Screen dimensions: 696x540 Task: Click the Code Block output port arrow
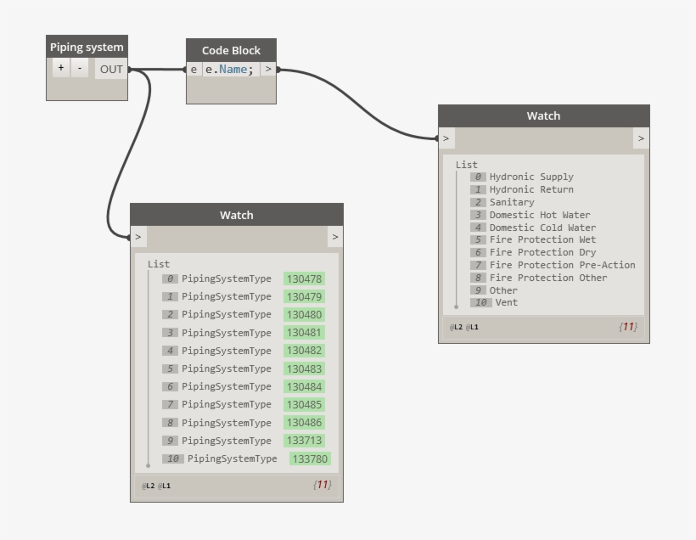268,70
